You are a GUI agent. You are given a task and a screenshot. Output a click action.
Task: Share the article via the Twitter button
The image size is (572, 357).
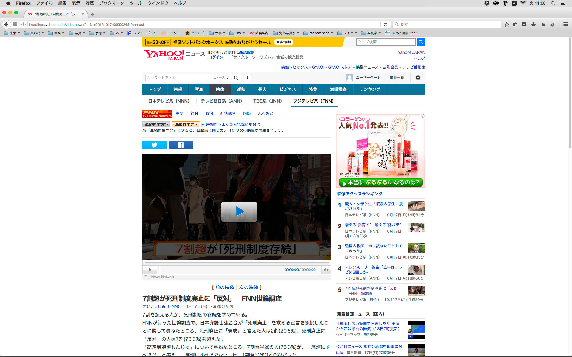click(154, 145)
